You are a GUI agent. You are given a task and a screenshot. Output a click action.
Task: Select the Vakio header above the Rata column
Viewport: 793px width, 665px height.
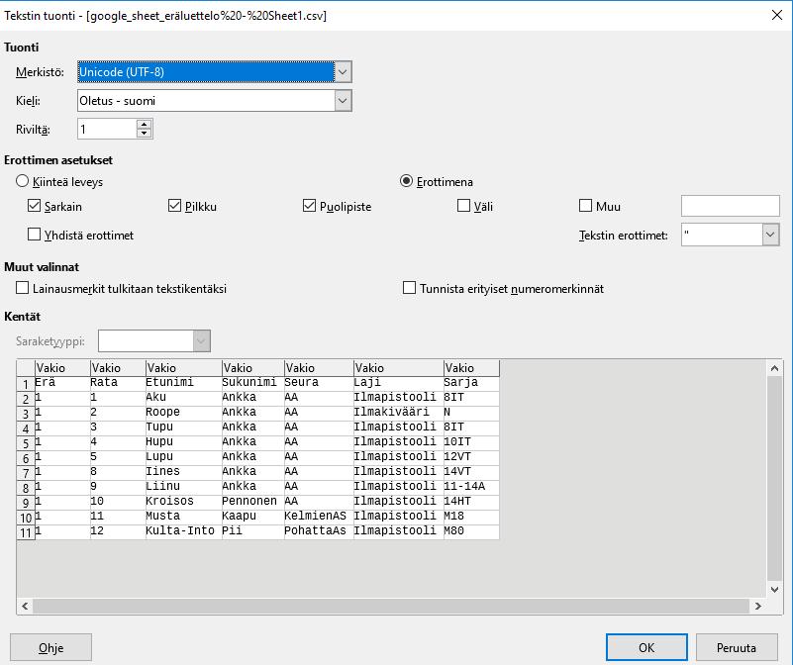(x=119, y=368)
